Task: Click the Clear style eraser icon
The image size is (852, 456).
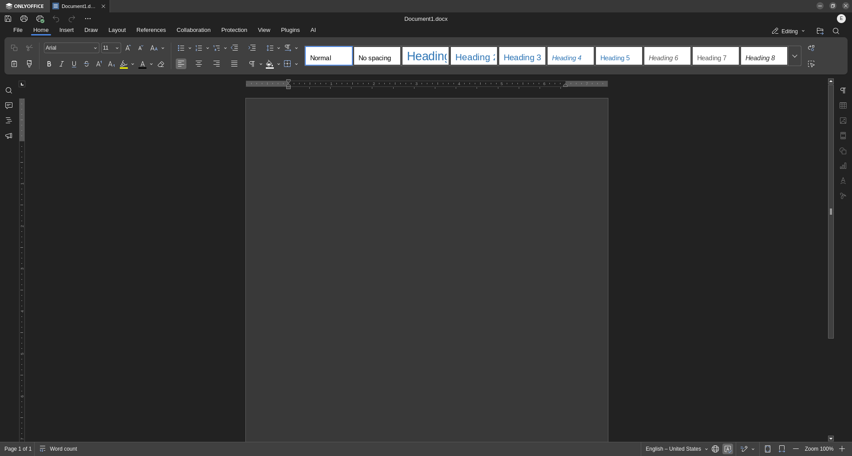Action: click(x=161, y=64)
